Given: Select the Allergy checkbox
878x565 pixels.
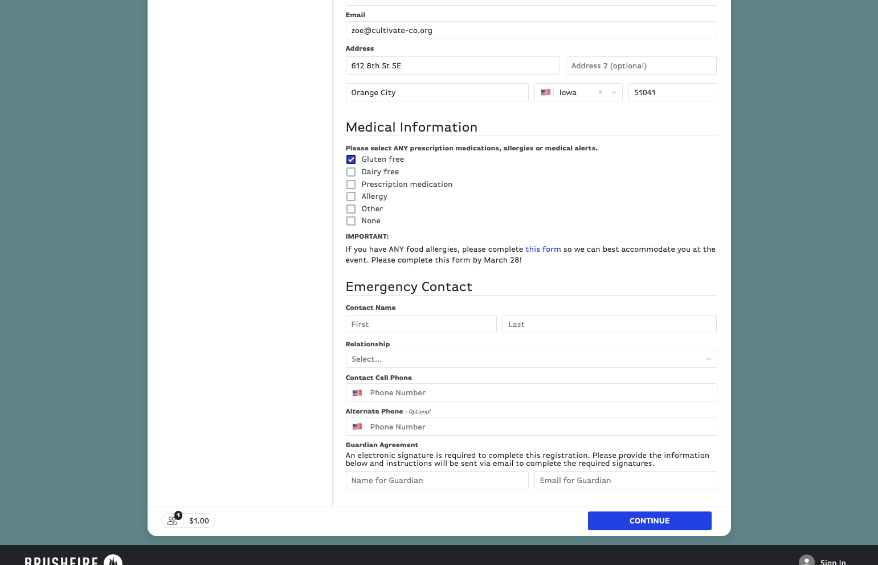Looking at the screenshot, I should (351, 196).
